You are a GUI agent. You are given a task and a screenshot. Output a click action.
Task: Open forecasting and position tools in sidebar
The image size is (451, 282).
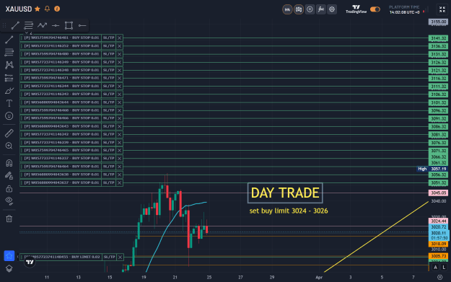pyautogui.click(x=9, y=78)
